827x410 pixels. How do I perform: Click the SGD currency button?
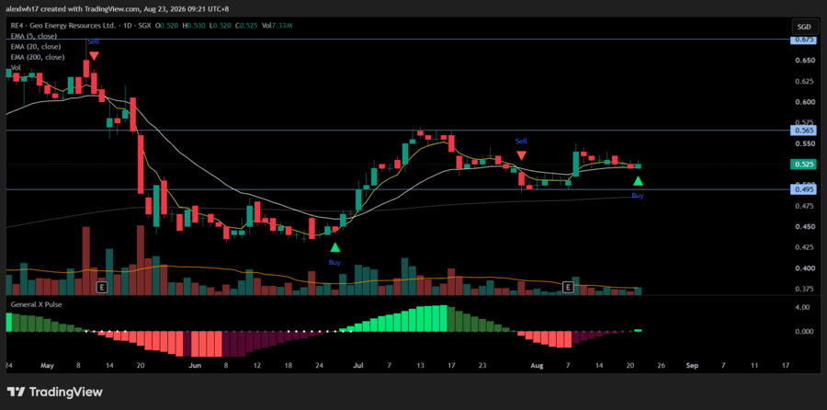[x=804, y=27]
